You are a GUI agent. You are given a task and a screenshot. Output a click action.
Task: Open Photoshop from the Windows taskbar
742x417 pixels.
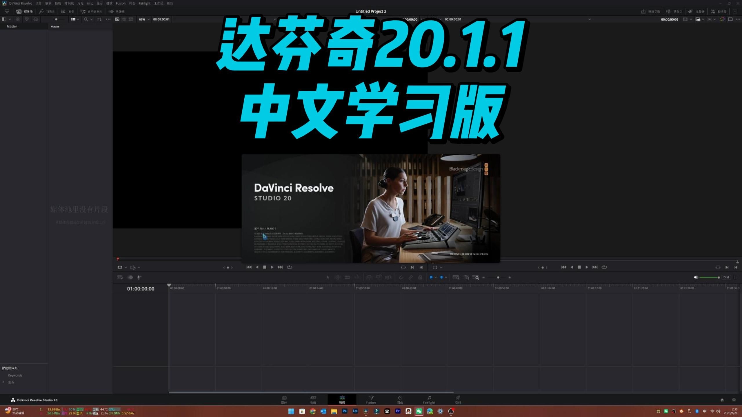coord(345,411)
